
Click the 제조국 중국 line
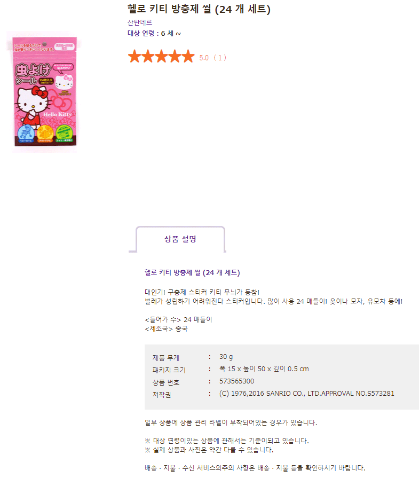(166, 328)
